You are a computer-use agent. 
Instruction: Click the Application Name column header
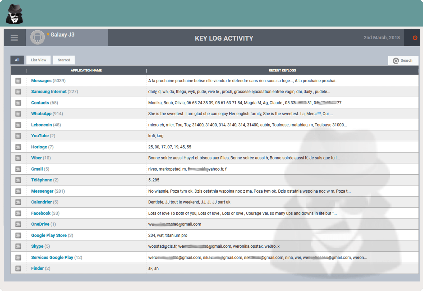coord(86,70)
